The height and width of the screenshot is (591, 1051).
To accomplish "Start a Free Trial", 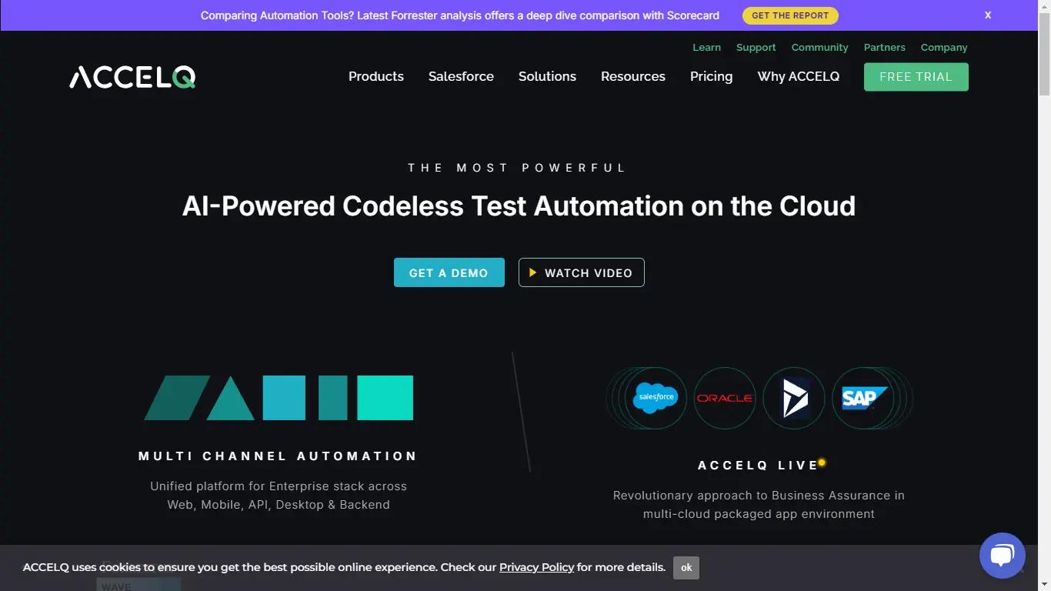I will [916, 77].
